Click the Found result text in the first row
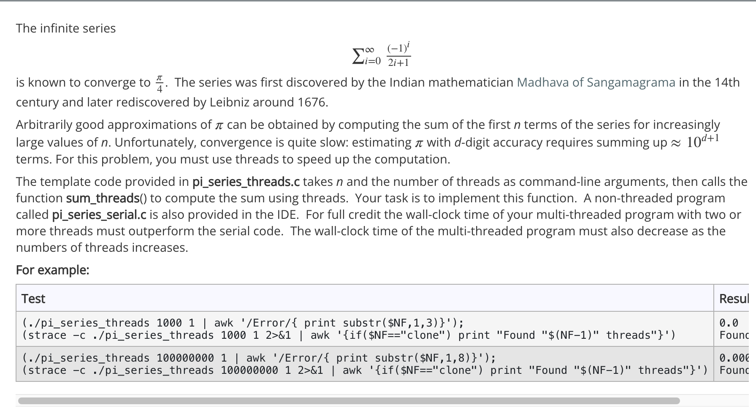 pos(734,335)
